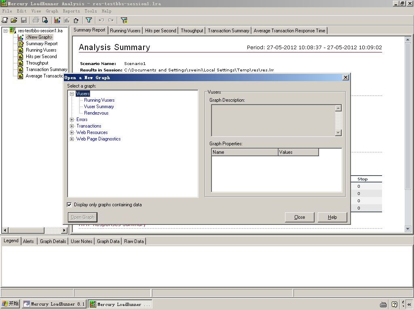Click the Open Graph button
This screenshot has width=414, height=310.
pyautogui.click(x=82, y=217)
